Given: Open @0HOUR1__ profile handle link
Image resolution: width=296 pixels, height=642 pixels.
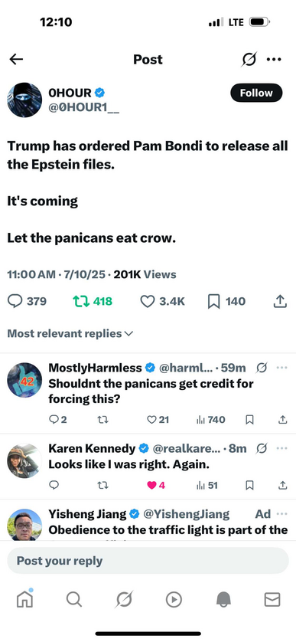Looking at the screenshot, I should (84, 108).
